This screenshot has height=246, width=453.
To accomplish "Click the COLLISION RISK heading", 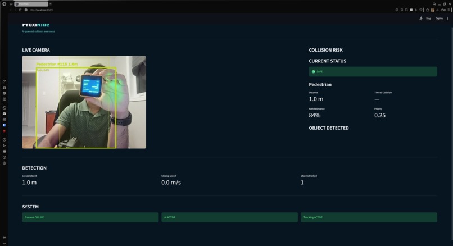I will (325, 50).
